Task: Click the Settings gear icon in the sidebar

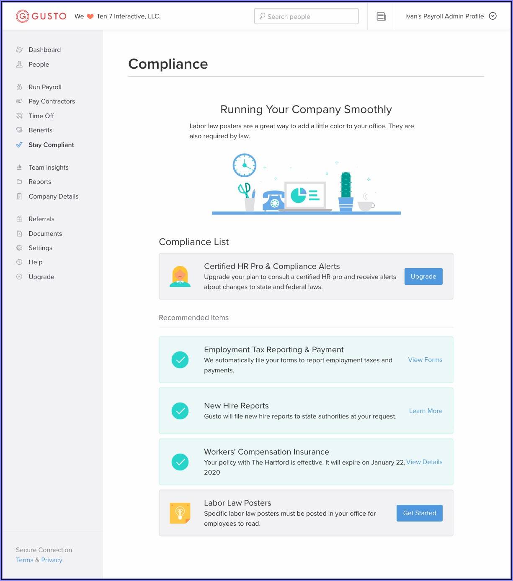Action: click(19, 248)
